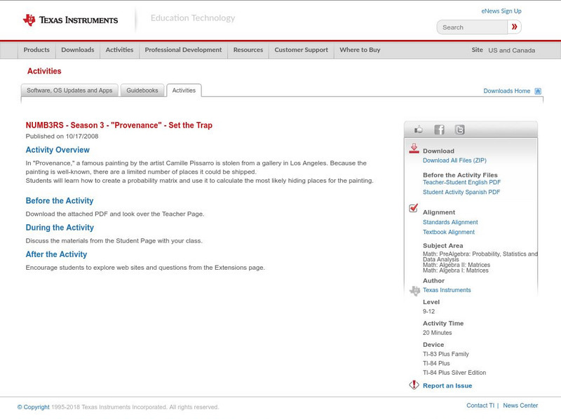Click the Activity Overview heading
The image size is (561, 419).
pyautogui.click(x=58, y=150)
